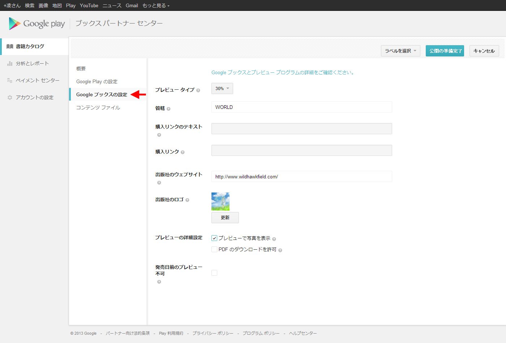Viewport: 506px width, 343px height.
Task: Open the 30% preview type dropdown
Action: pos(222,89)
